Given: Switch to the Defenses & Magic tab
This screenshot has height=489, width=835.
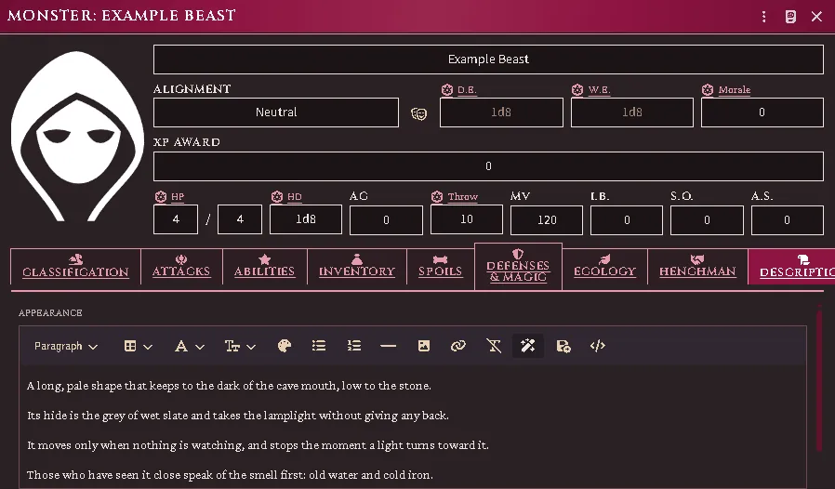Looking at the screenshot, I should pyautogui.click(x=518, y=266).
